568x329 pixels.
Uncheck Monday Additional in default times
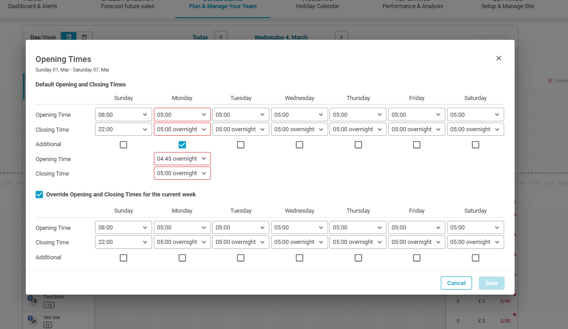coord(182,145)
